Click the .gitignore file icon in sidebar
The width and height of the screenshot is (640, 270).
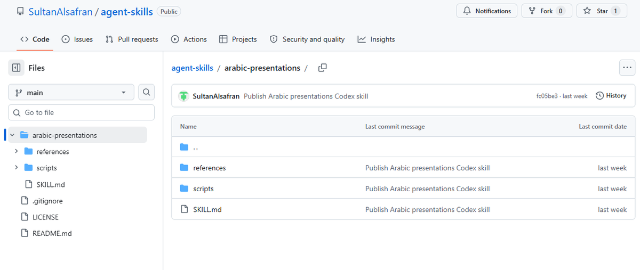click(x=24, y=201)
